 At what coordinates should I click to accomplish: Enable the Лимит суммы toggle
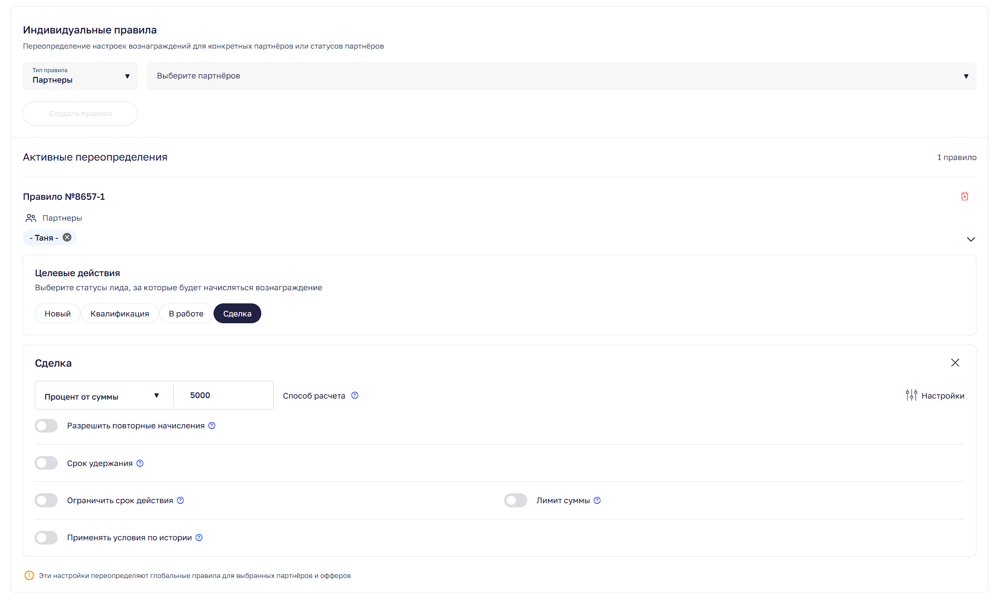click(x=516, y=501)
